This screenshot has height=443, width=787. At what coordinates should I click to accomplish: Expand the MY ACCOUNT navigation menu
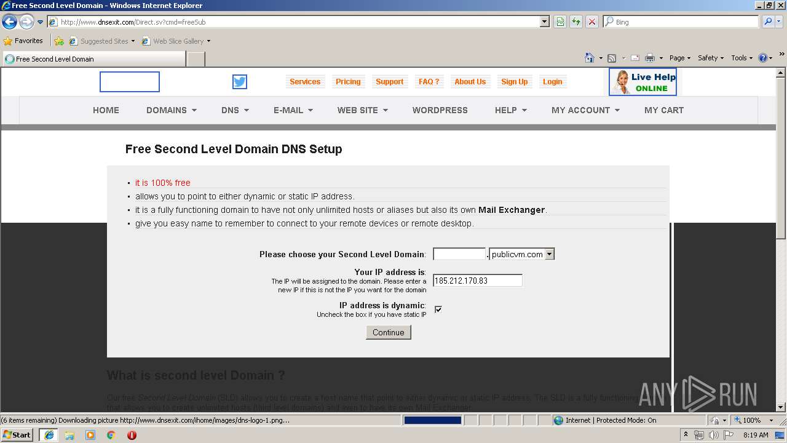(585, 110)
